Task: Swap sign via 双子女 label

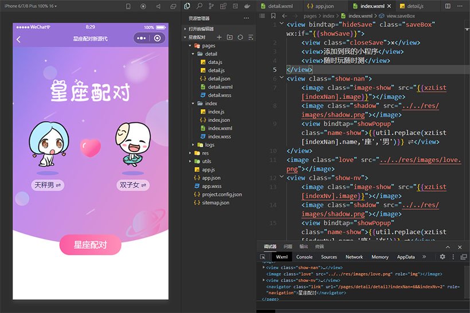Action: (133, 185)
